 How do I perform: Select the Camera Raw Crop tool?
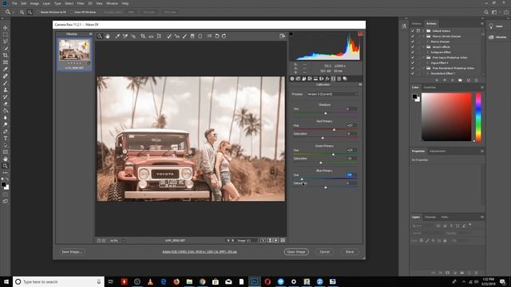tap(143, 36)
